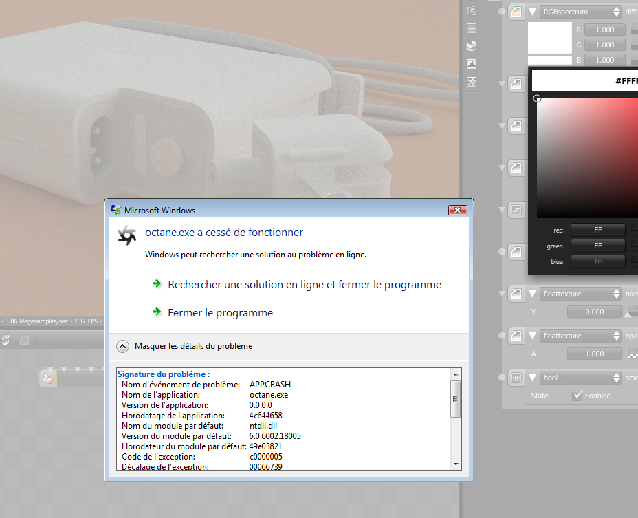Click node icon beside opacity floattexture row
Screen dimensions: 638x518
tap(516, 336)
